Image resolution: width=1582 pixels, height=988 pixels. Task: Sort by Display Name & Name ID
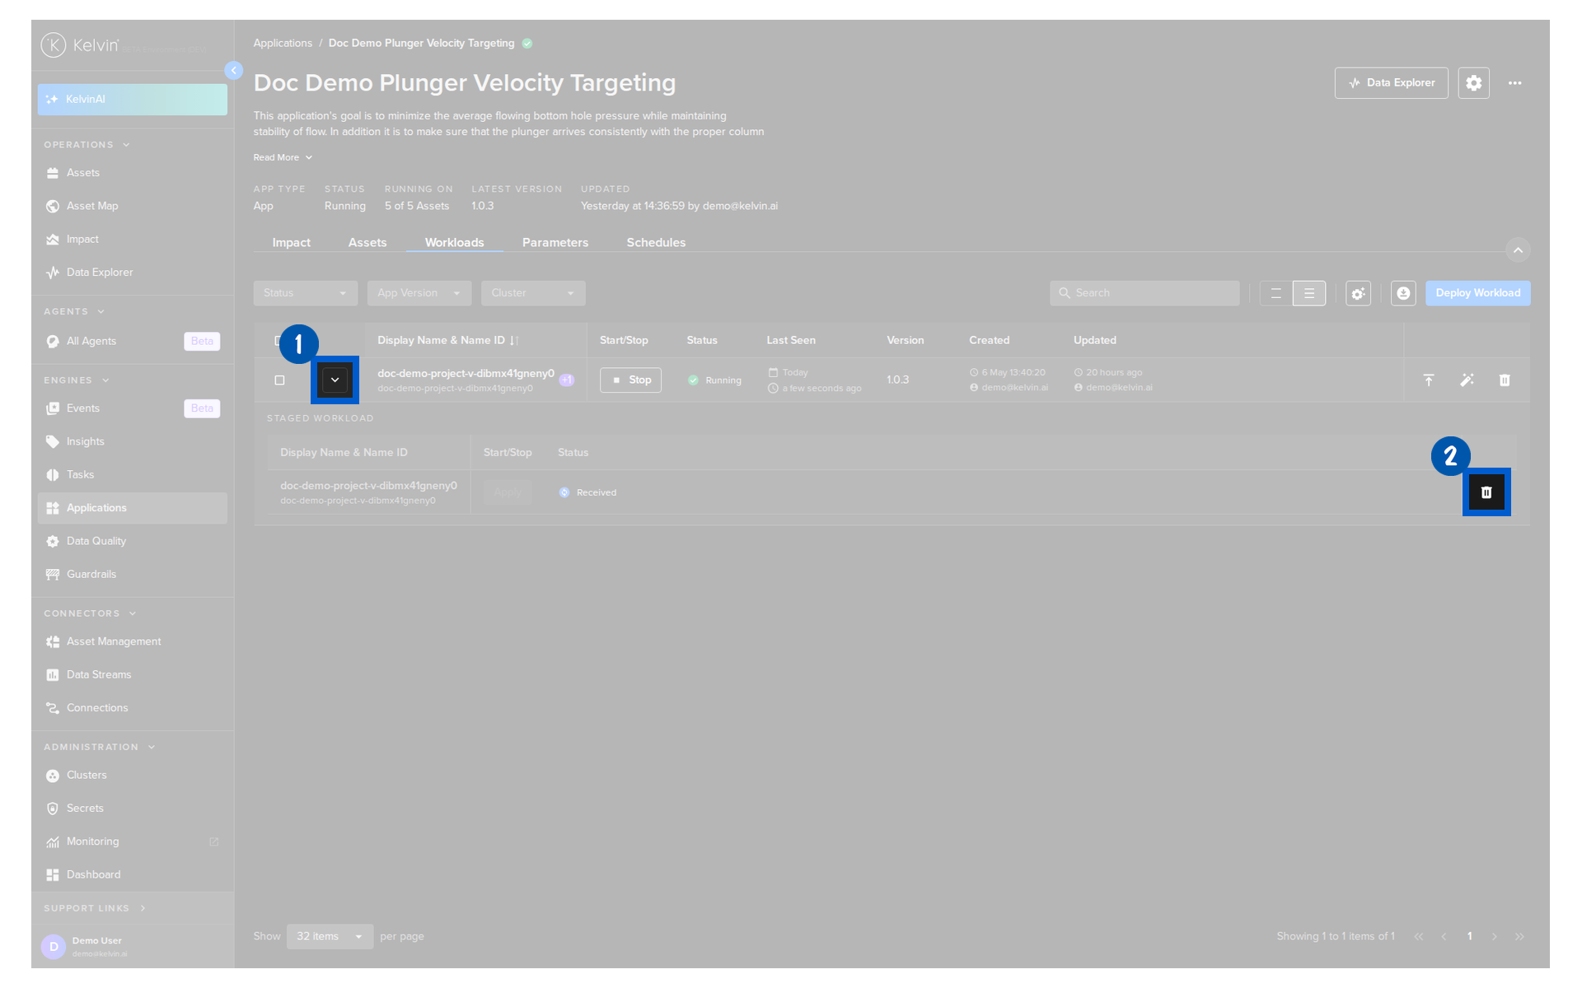(x=447, y=341)
